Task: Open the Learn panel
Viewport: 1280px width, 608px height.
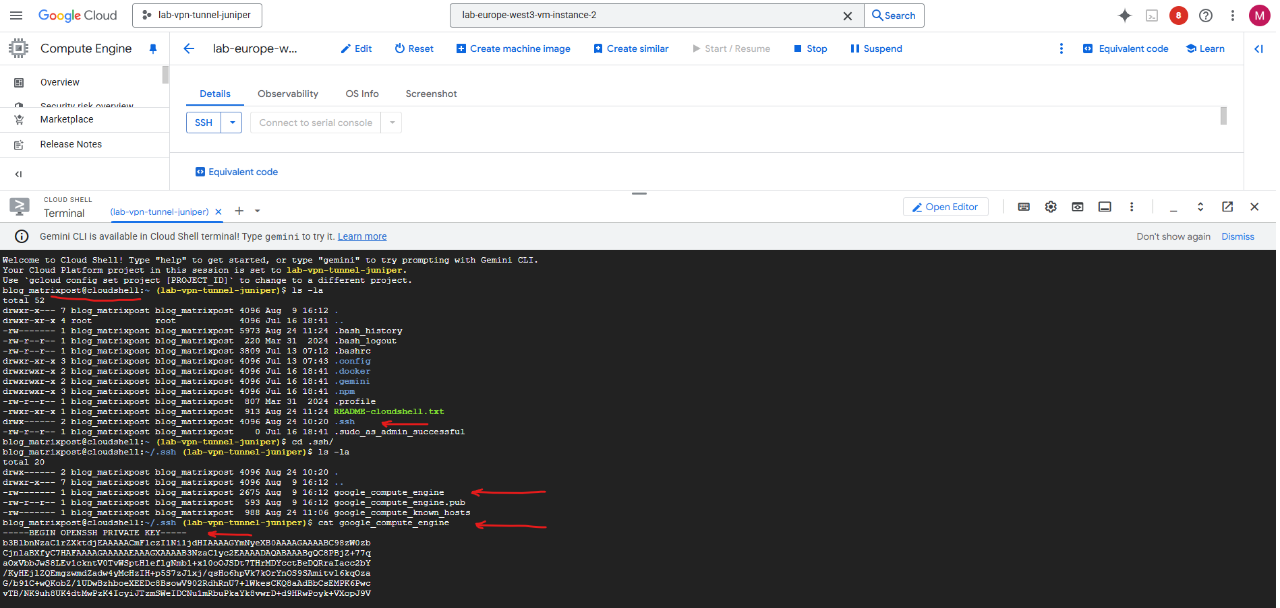Action: 1205,48
